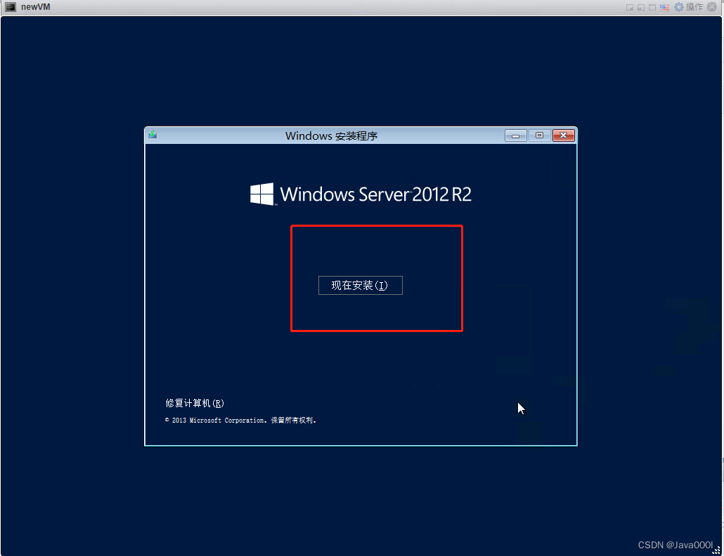
Task: Minimize the Windows 安装程序 window
Action: [x=516, y=135]
